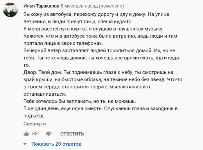Click line starting 'Кажется, что и в автобусе'

tap(100, 36)
